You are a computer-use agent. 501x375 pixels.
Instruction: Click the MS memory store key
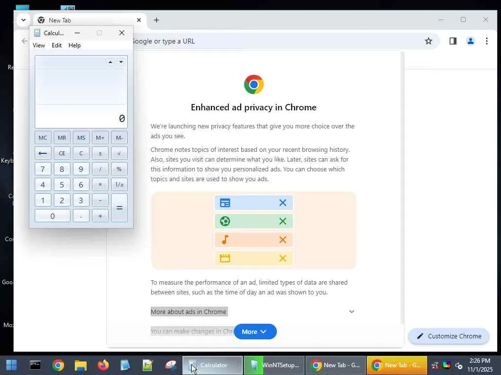point(81,138)
